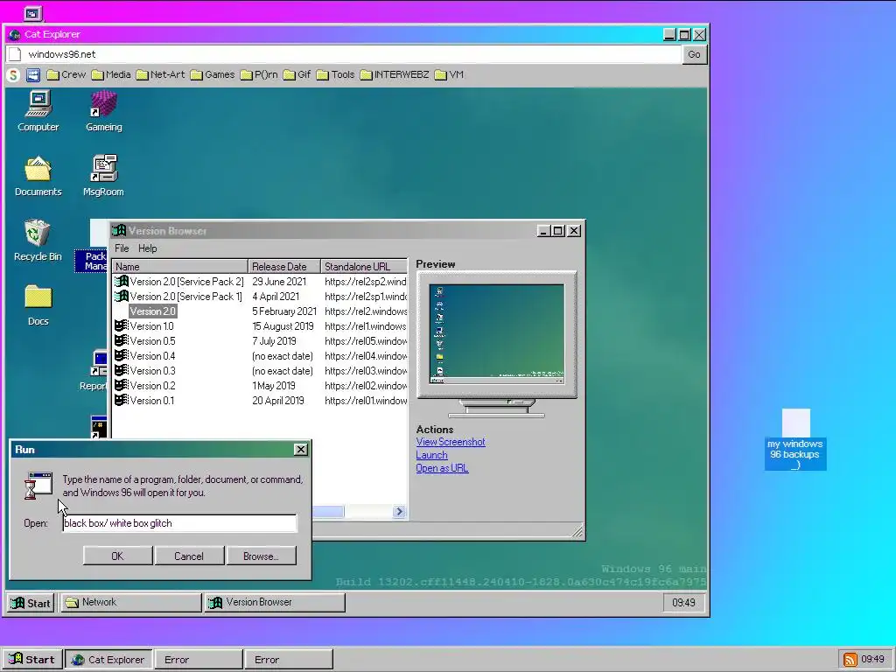Select the Version 0.2 row

pos(260,386)
